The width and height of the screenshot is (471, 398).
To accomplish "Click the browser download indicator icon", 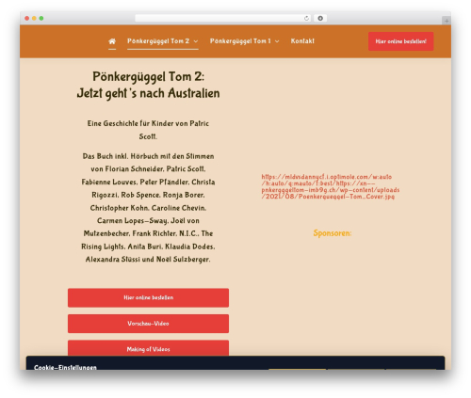I will tap(320, 18).
